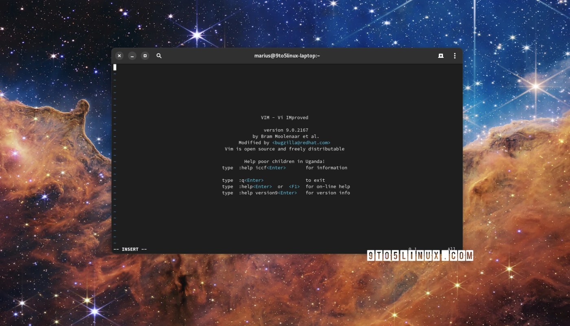
Task: Open the three-dot terminal menu
Action: [x=454, y=56]
